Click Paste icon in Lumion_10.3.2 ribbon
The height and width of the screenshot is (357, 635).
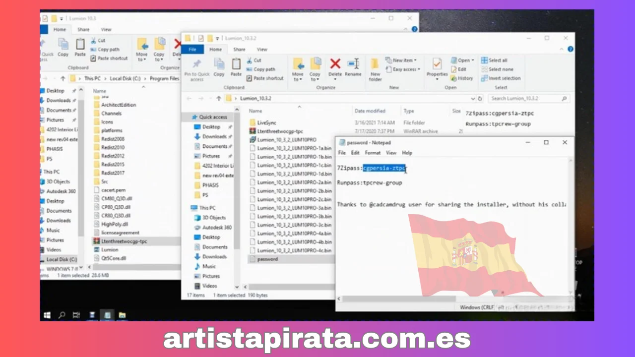(236, 67)
